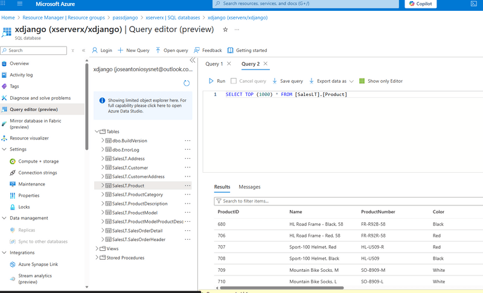Open Maintenance settings
Viewport: 483px width, 293px height.
(x=32, y=184)
